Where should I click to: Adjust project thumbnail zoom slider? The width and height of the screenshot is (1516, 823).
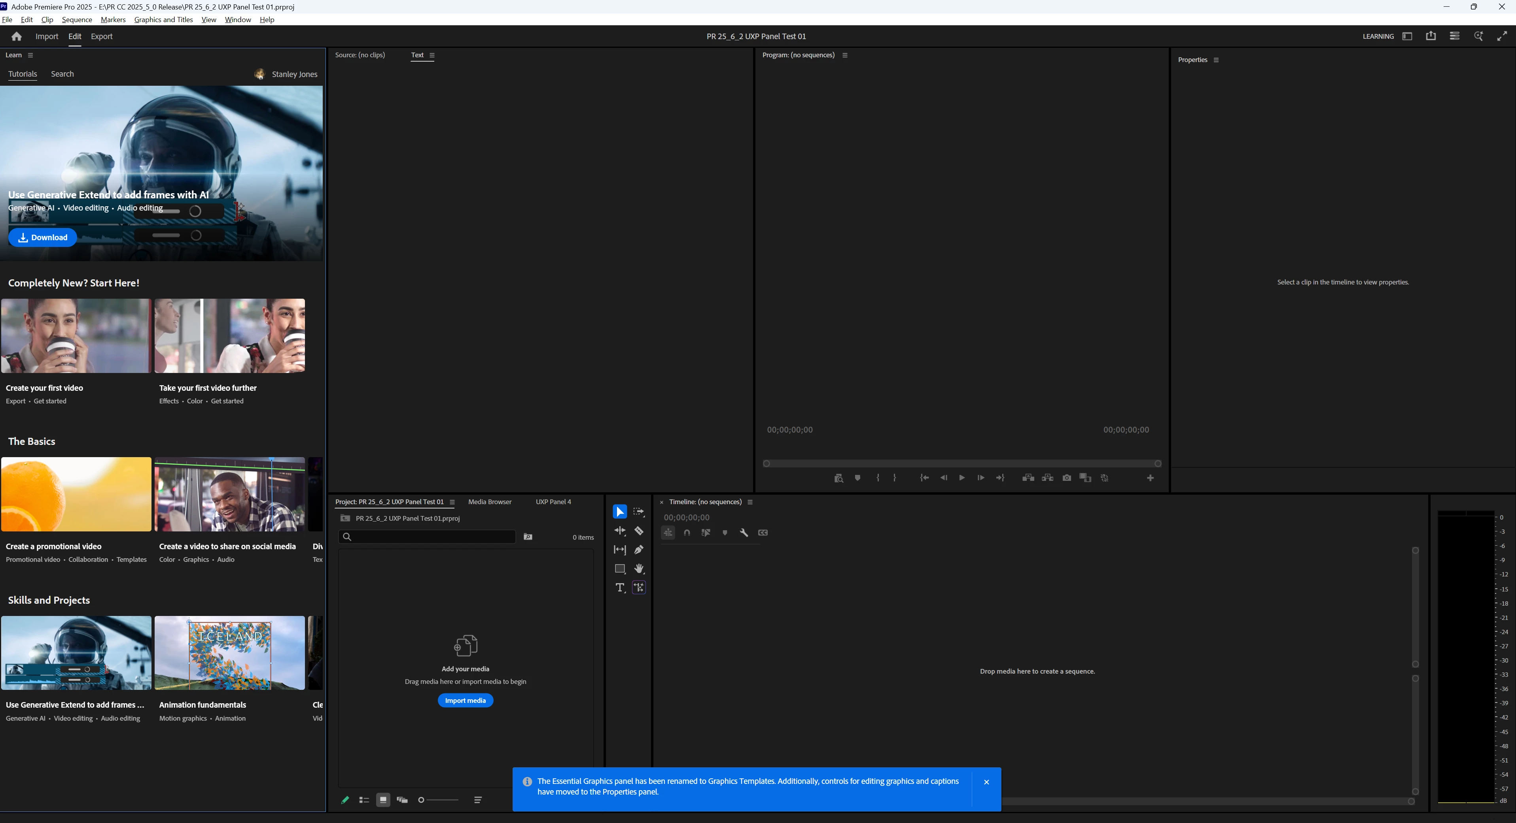439,800
